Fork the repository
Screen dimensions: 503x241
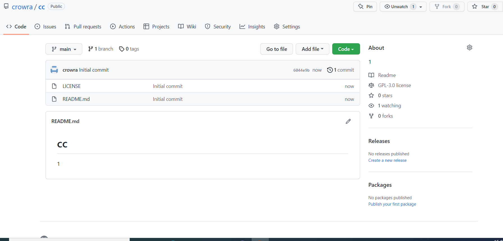447,7
